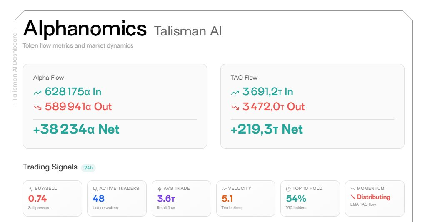Click the Talisman AI subtitle text
Viewport: 425px width, 222px height.
187,31
